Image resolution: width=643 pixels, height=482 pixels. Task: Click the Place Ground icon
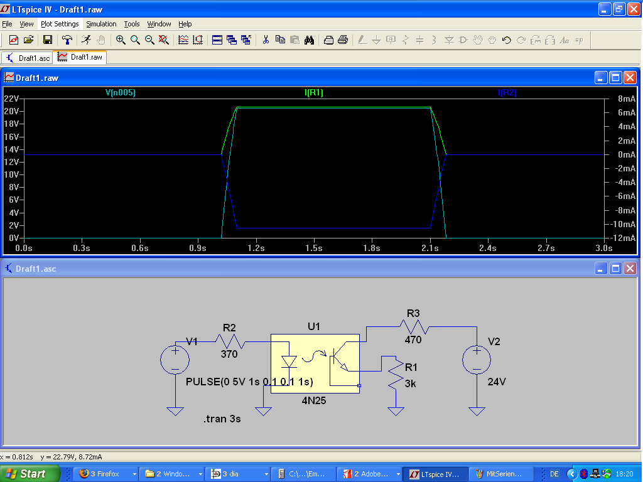click(x=377, y=40)
